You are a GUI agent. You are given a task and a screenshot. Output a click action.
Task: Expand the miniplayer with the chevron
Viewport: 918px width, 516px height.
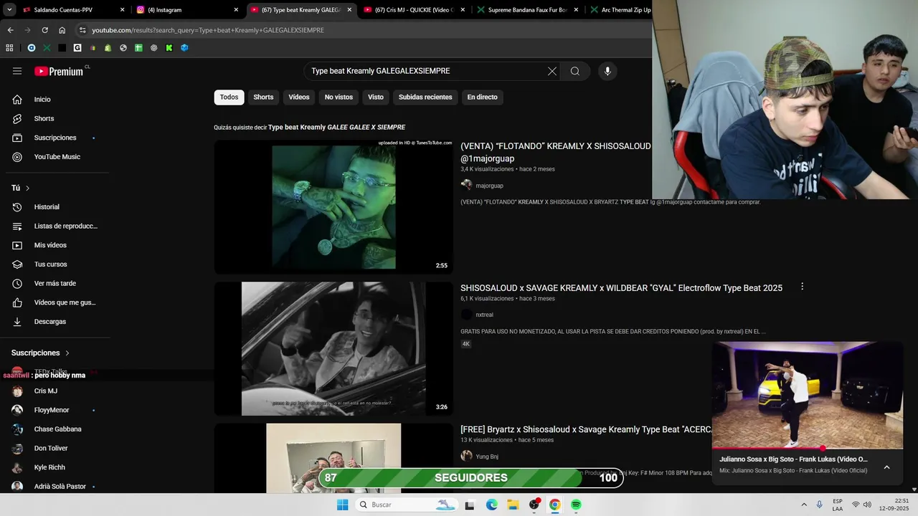[886, 467]
